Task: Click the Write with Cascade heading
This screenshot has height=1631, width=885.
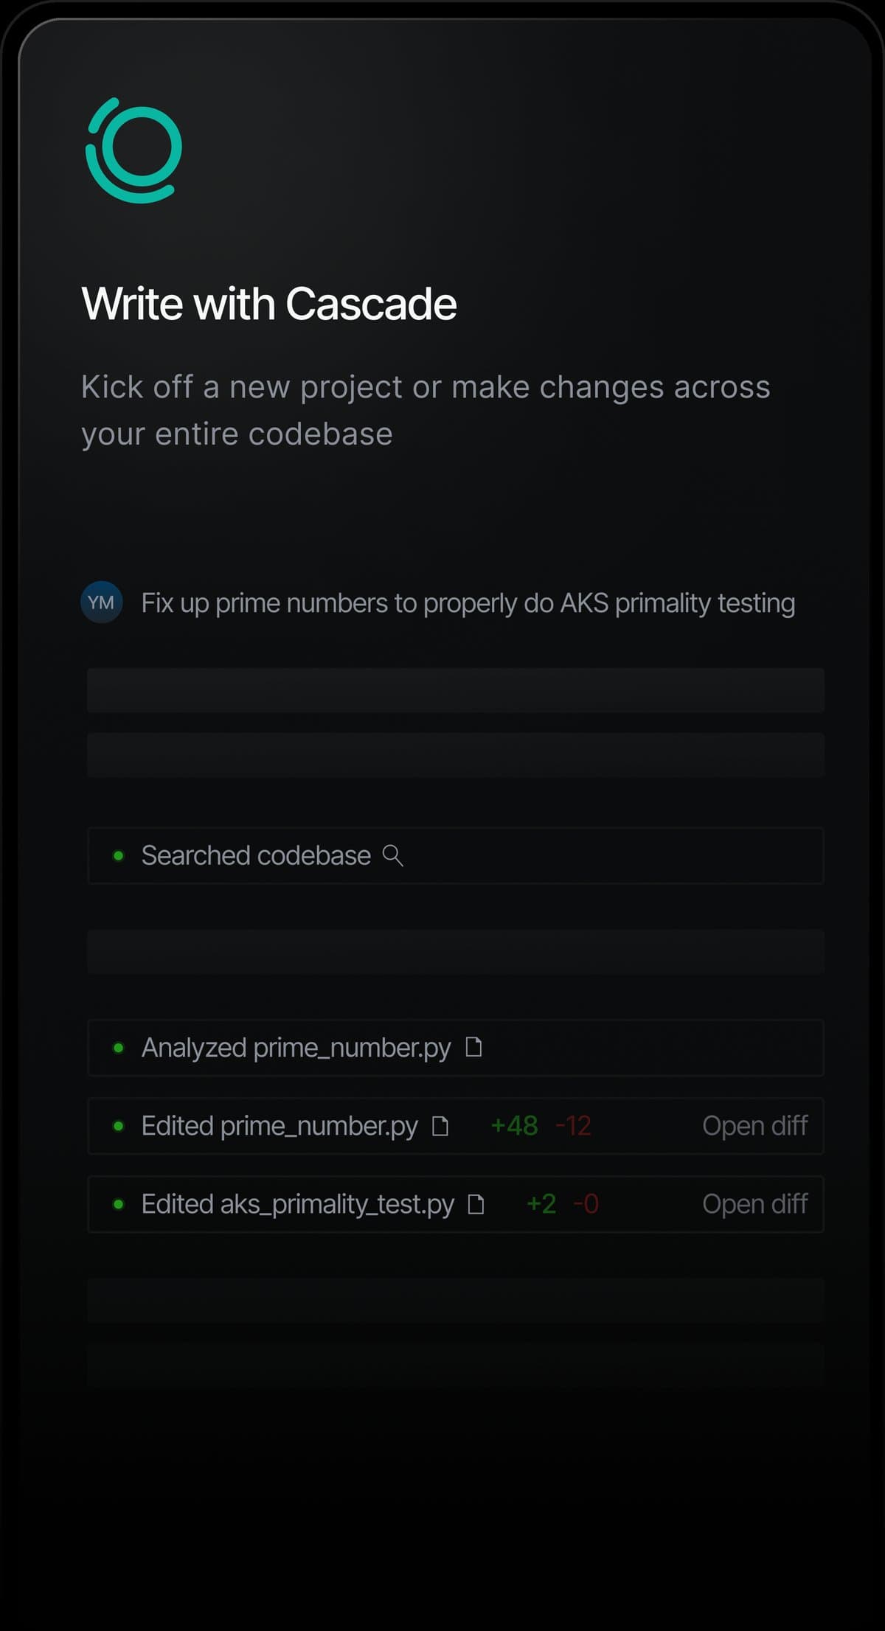Action: (x=270, y=302)
